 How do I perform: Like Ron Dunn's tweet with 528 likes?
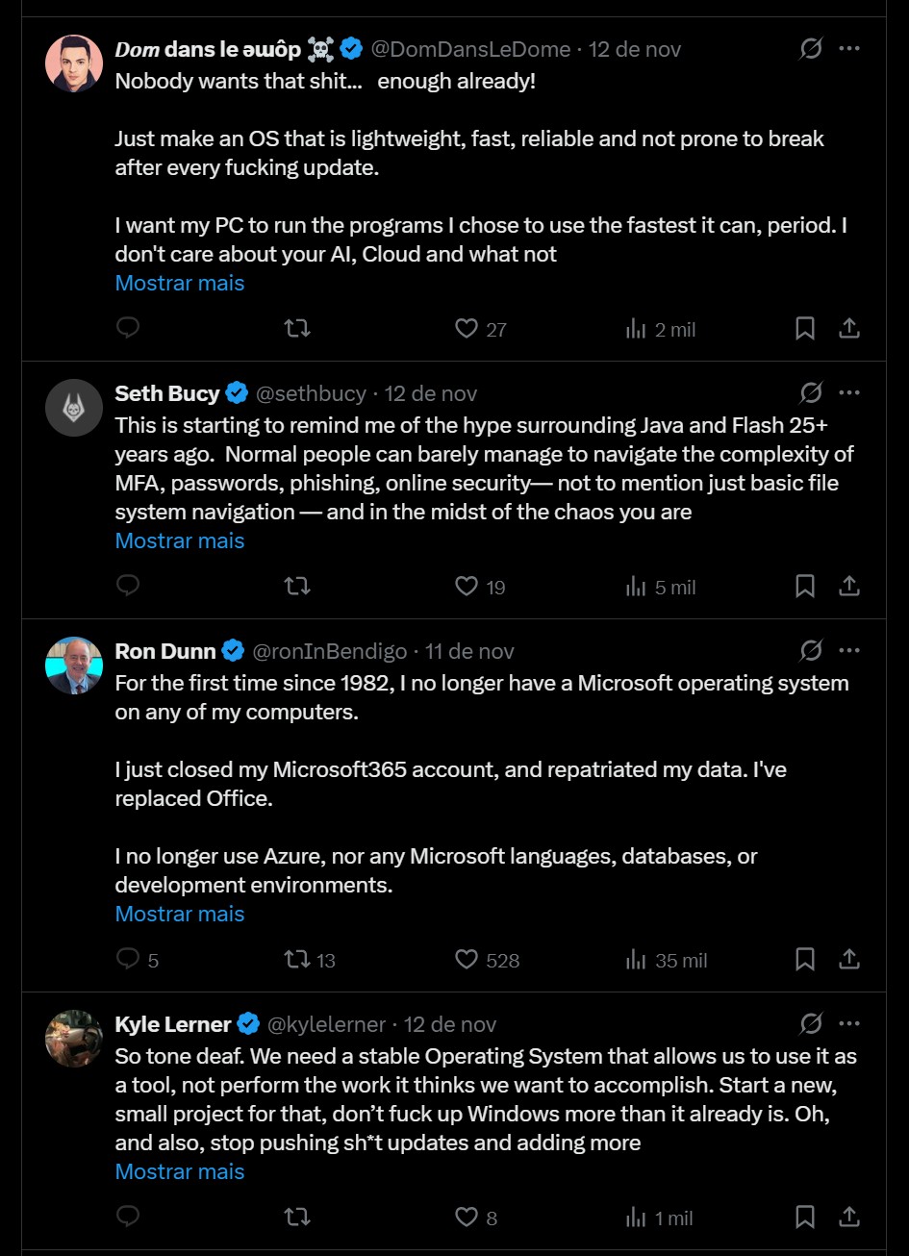pos(467,960)
